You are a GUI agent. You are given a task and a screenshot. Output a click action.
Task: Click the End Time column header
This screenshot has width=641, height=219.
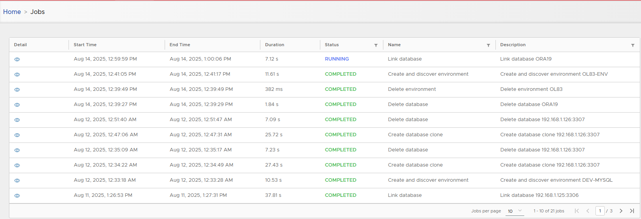[x=180, y=45]
